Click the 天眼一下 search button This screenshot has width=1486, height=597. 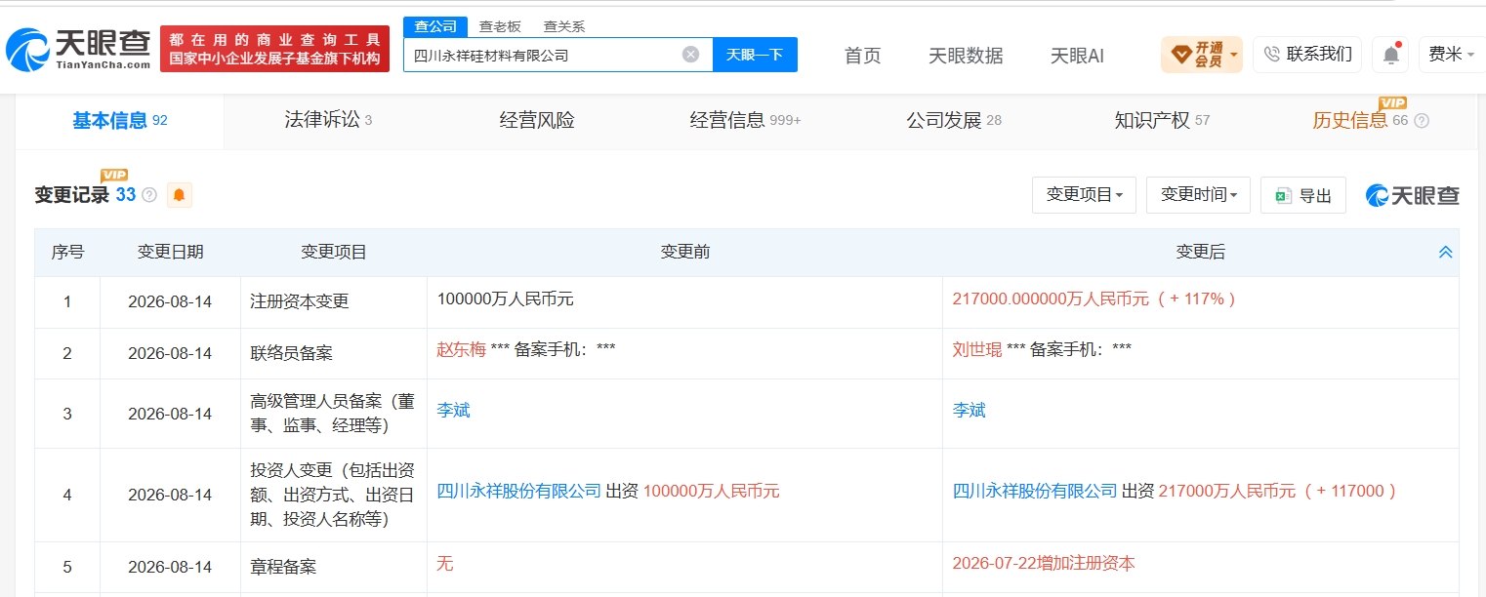pyautogui.click(x=755, y=55)
